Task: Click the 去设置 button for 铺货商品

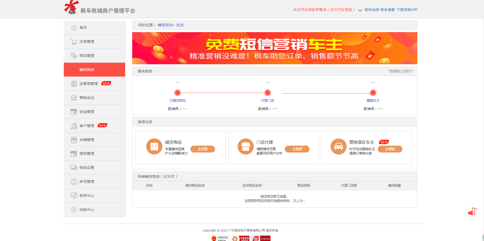Action: (x=202, y=149)
